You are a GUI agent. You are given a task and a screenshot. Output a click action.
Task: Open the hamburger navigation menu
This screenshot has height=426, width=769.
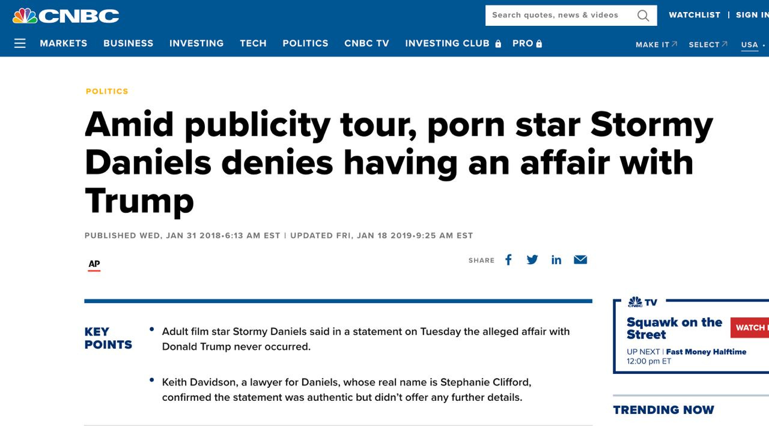click(20, 43)
